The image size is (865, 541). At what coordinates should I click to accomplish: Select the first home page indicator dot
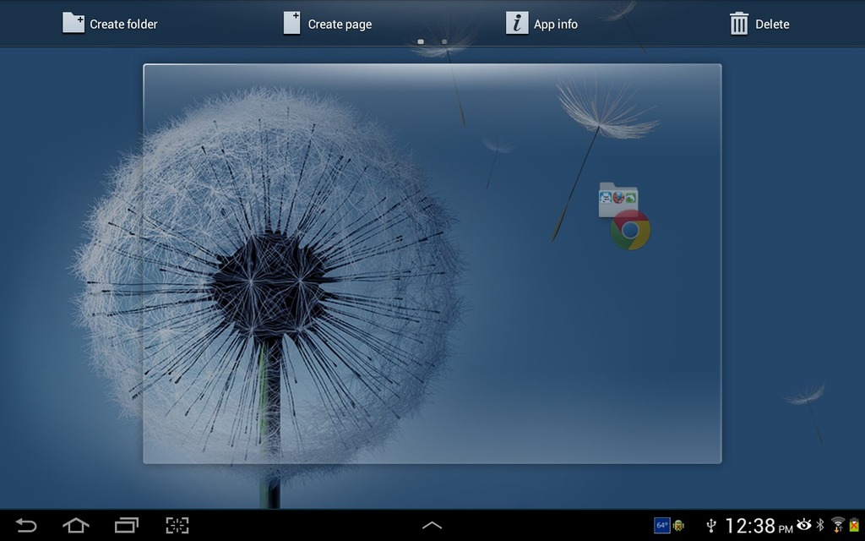click(x=421, y=41)
